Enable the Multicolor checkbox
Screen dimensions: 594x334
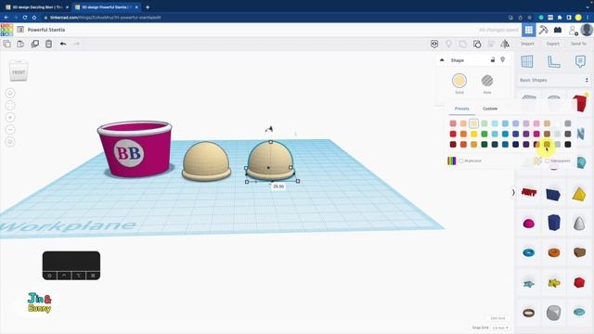tap(461, 161)
